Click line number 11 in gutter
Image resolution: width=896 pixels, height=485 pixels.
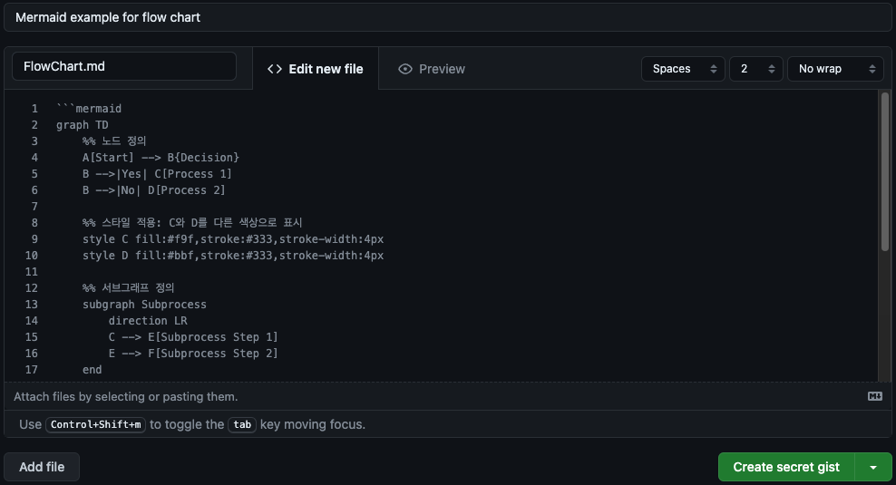[x=32, y=272]
